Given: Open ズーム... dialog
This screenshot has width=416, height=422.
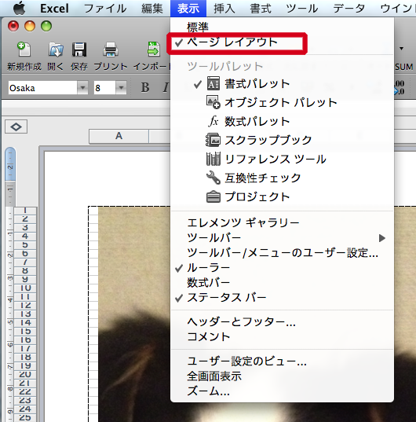Looking at the screenshot, I should [282, 391].
